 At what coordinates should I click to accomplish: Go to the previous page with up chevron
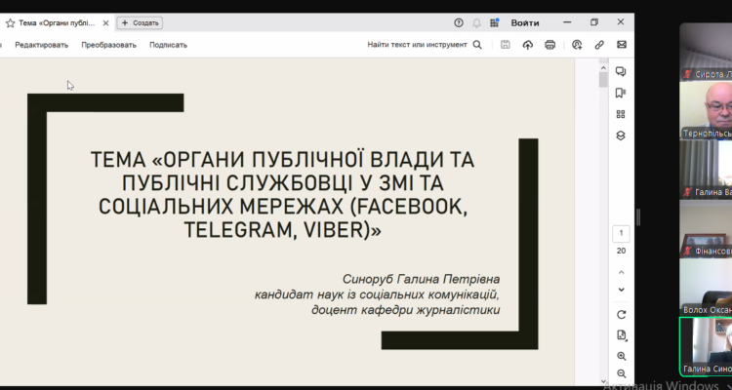(622, 272)
